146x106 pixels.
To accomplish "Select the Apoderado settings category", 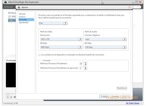I will [24, 23].
